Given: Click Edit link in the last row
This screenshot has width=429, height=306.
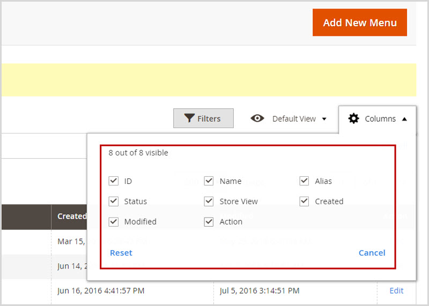Looking at the screenshot, I should coord(396,290).
